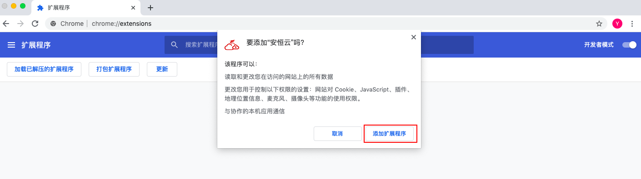Open the pink Y profile avatar
This screenshot has height=179, width=641.
click(617, 24)
